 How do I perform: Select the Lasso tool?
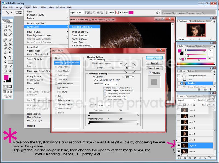point(5,31)
